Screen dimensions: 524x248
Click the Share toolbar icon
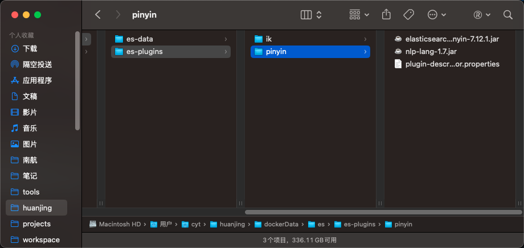pyautogui.click(x=387, y=15)
